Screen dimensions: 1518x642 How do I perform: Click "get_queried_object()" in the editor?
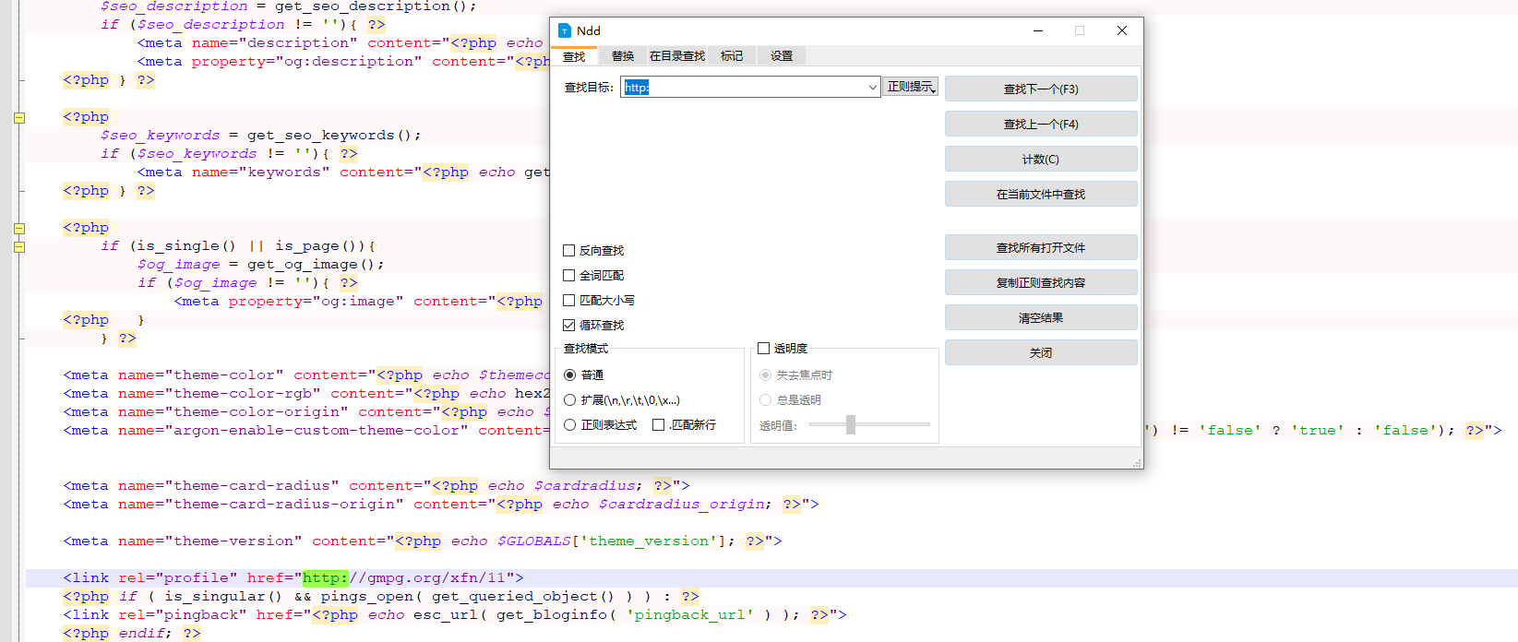point(524,597)
